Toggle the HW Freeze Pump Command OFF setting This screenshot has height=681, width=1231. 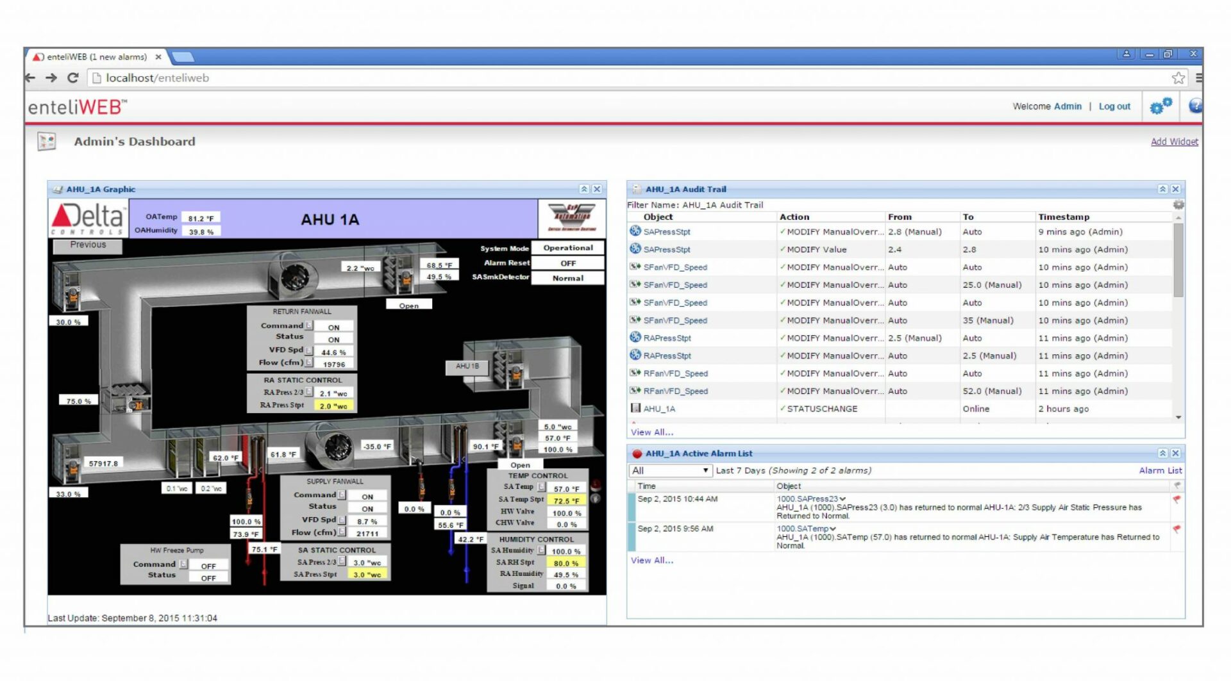pos(208,564)
